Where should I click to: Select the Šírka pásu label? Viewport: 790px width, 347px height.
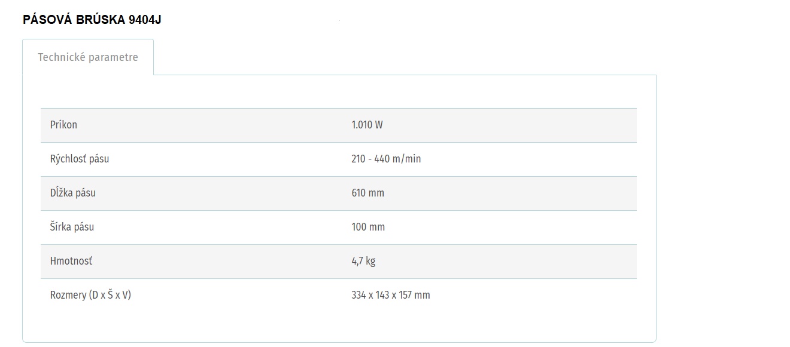point(72,227)
